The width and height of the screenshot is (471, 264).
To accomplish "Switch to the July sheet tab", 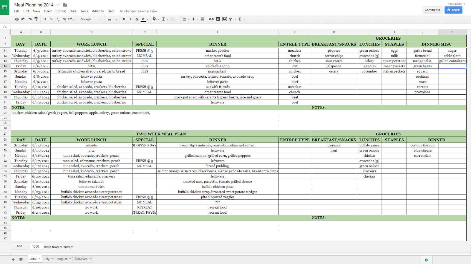I will [x=47, y=259].
